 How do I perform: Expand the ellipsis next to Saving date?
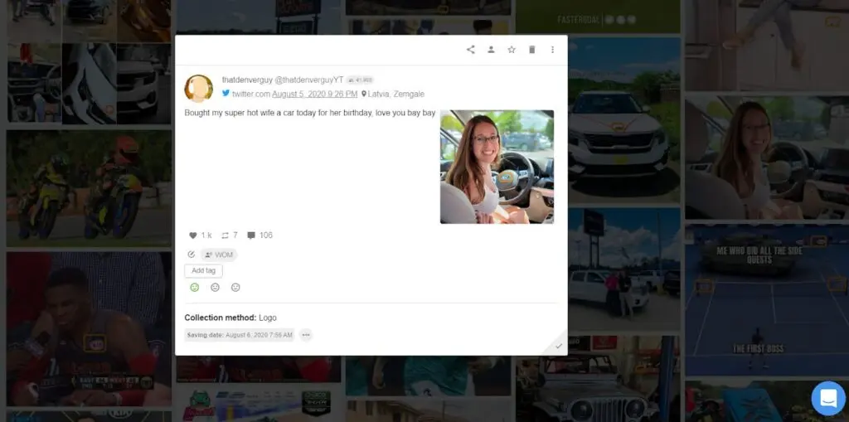(306, 335)
